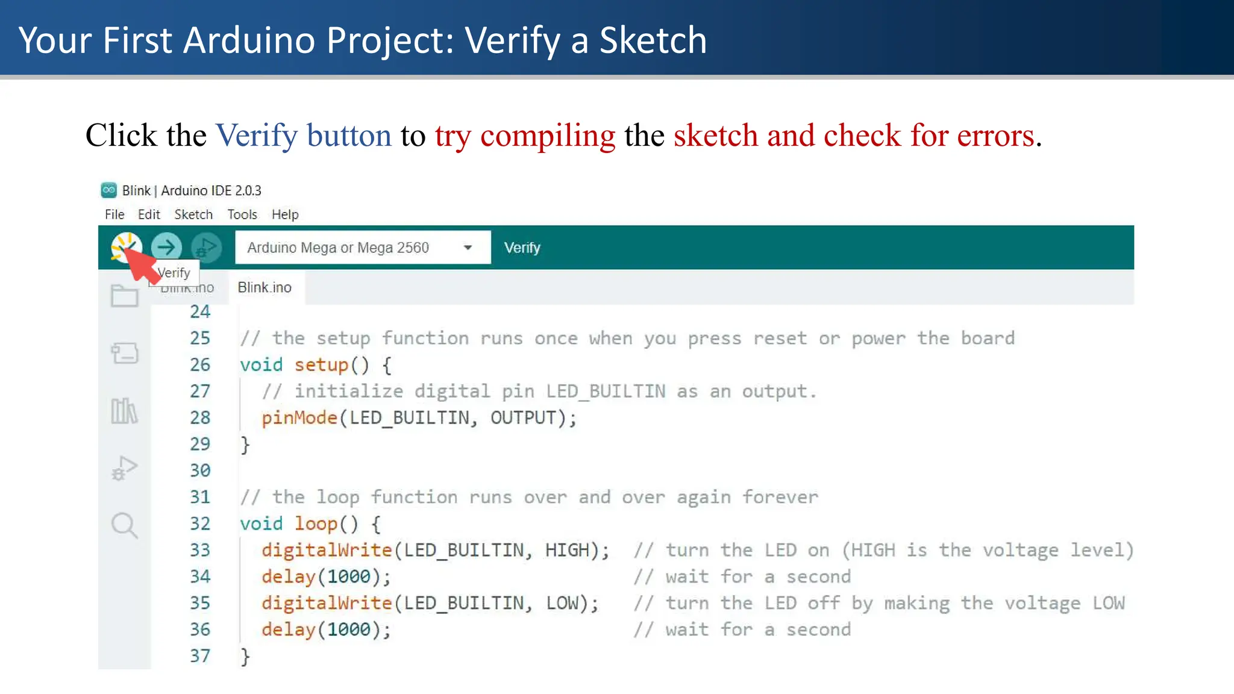Click the Arduino IDE logo in title bar
The width and height of the screenshot is (1234, 694).
coord(109,190)
